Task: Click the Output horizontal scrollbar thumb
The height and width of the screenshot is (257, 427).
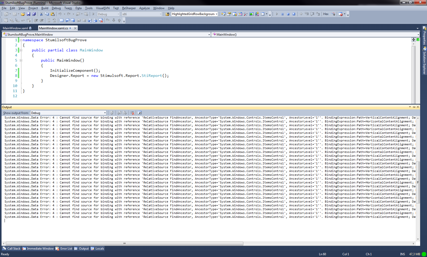Action: tap(125, 244)
